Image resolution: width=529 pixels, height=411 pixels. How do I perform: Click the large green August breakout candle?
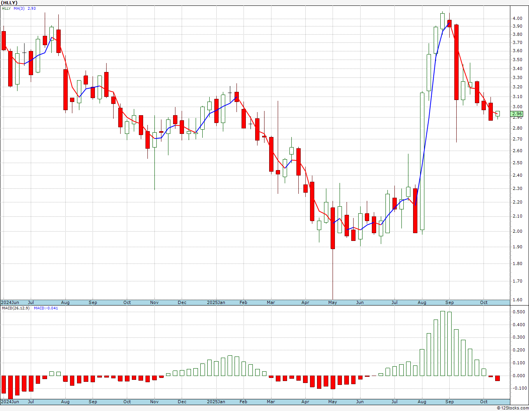pos(422,161)
